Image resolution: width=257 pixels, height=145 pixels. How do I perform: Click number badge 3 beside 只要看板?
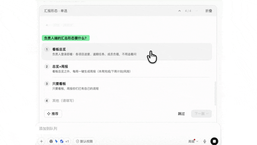[x=47, y=84]
